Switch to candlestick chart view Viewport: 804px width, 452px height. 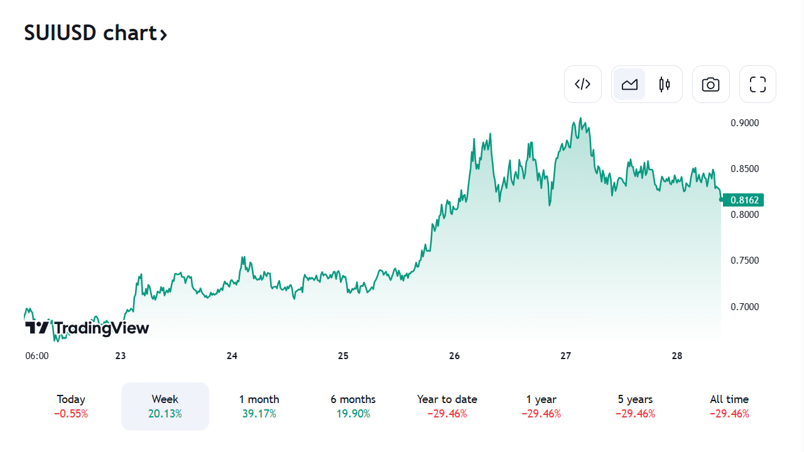665,84
